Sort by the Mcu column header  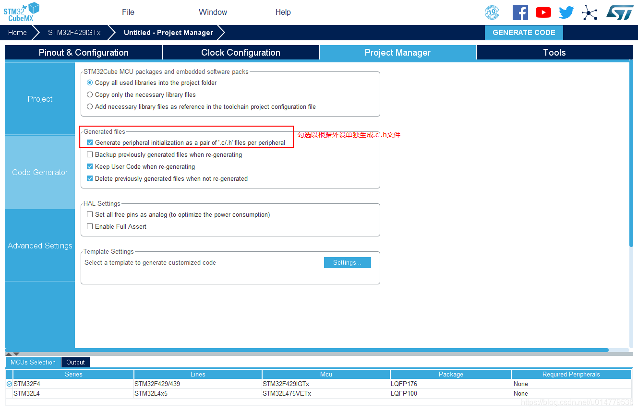click(326, 374)
